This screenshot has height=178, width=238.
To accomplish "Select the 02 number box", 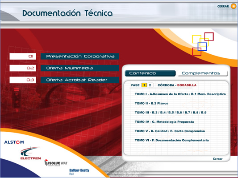I will click(23, 68).
